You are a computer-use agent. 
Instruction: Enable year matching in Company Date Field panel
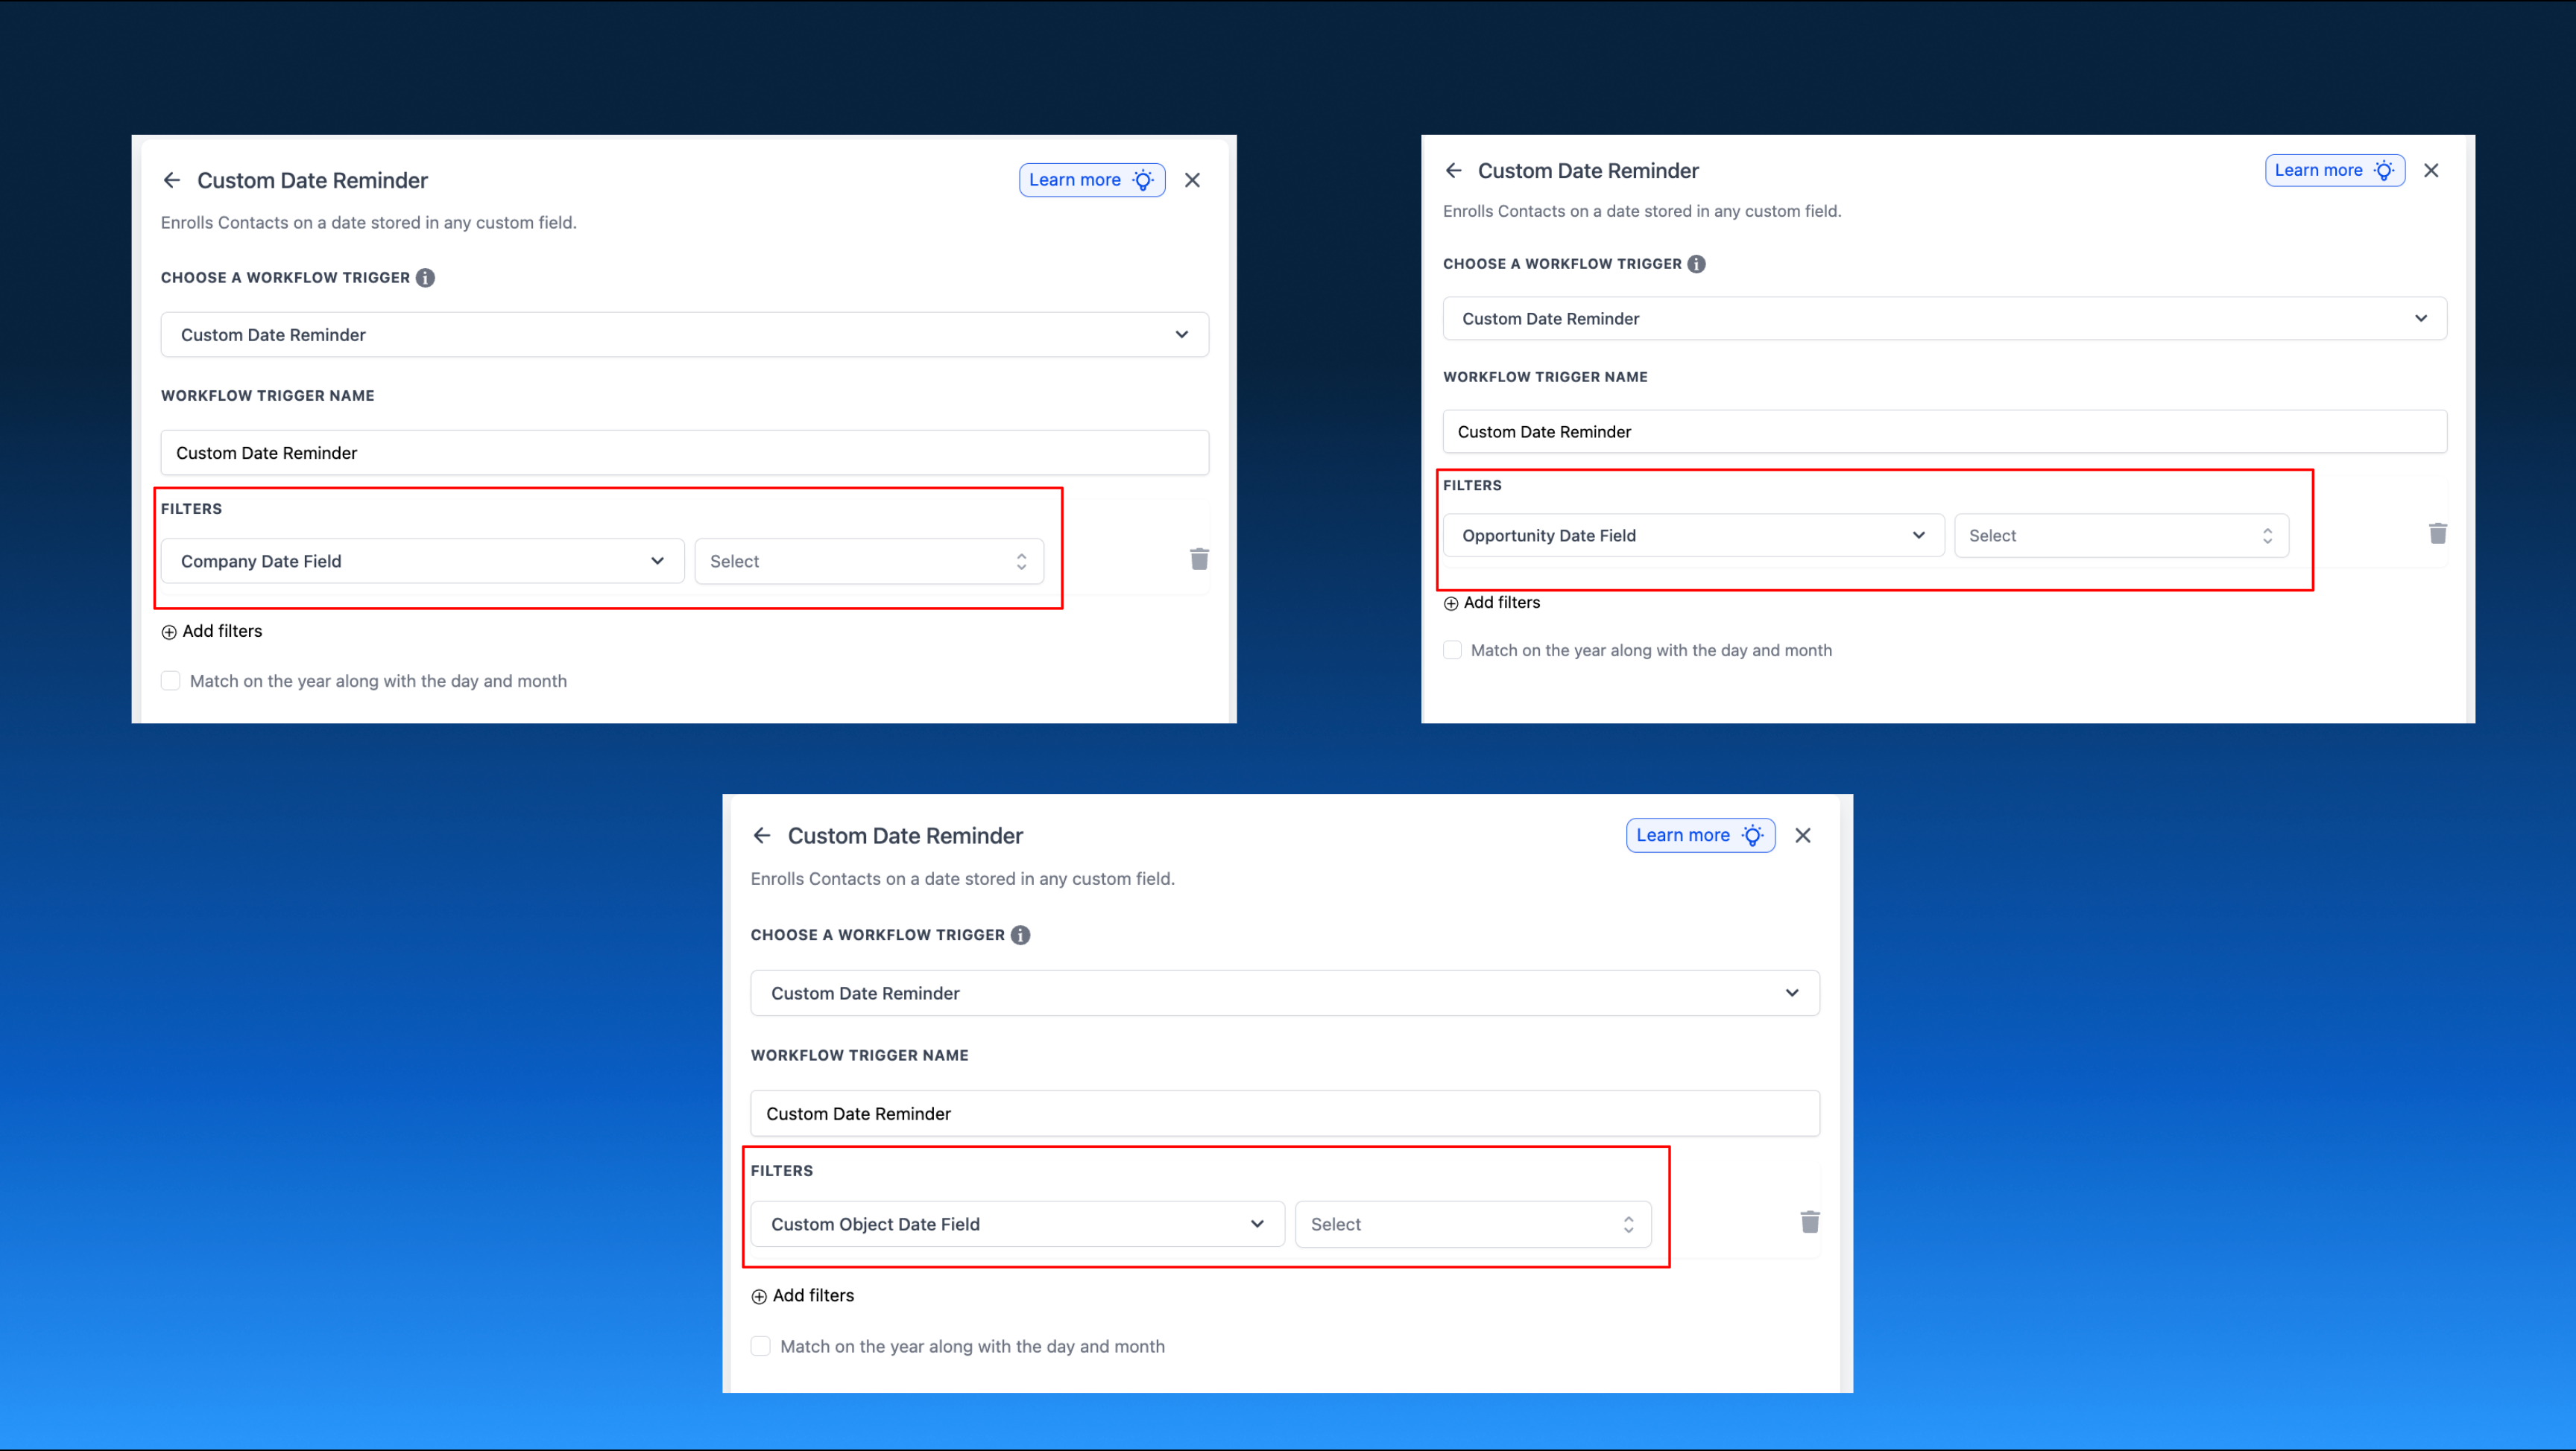(171, 682)
